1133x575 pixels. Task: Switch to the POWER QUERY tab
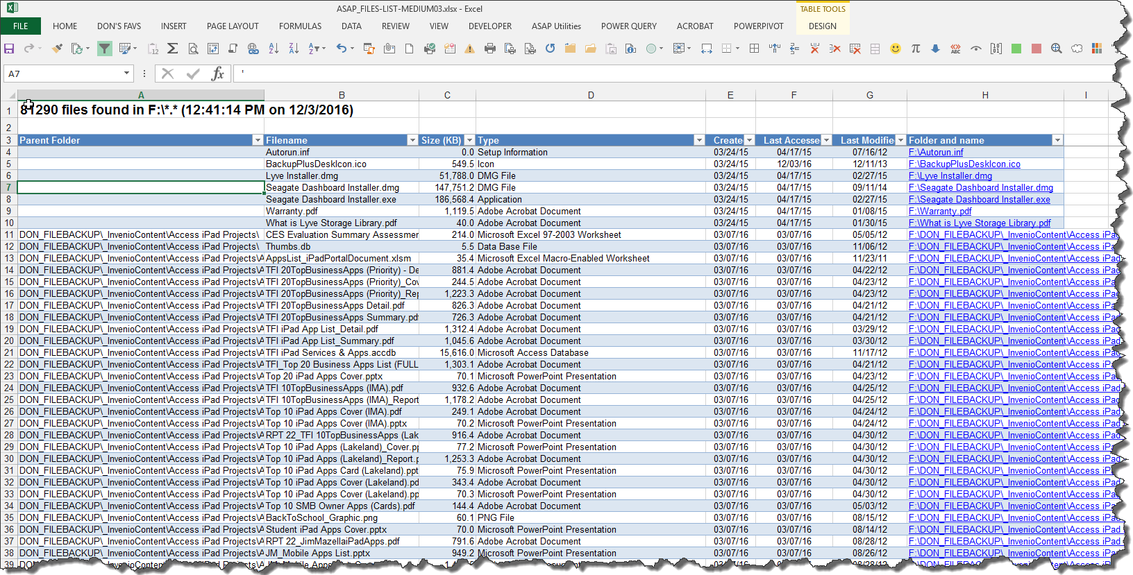click(x=629, y=26)
